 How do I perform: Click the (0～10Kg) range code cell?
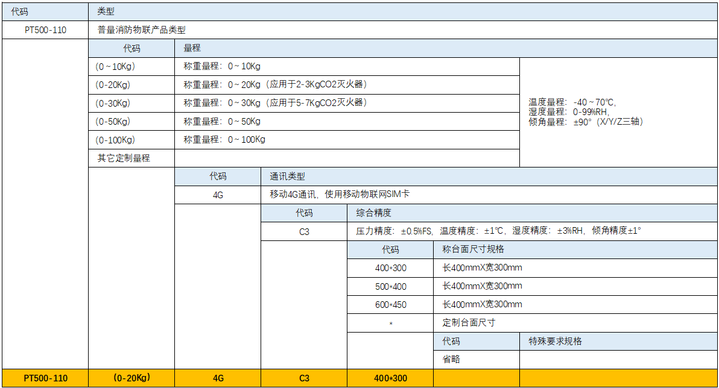pos(131,66)
